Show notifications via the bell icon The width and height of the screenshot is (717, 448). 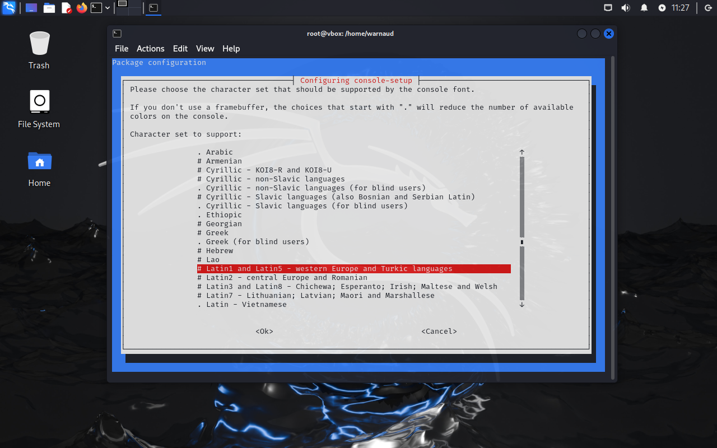pyautogui.click(x=644, y=8)
